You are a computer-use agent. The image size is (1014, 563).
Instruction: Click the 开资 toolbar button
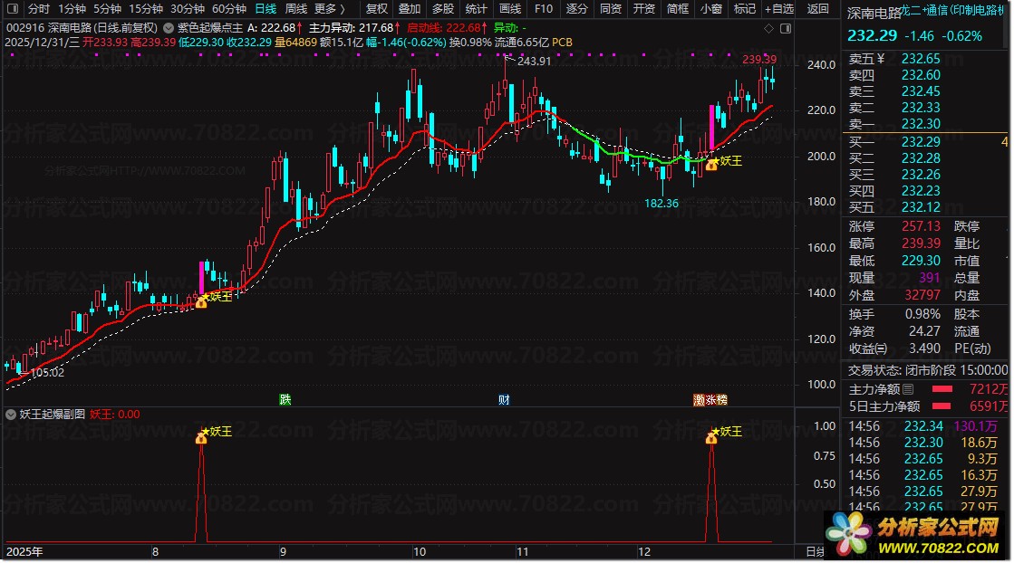[x=644, y=9]
